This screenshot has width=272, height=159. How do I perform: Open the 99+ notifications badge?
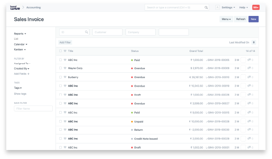pos(256,7)
